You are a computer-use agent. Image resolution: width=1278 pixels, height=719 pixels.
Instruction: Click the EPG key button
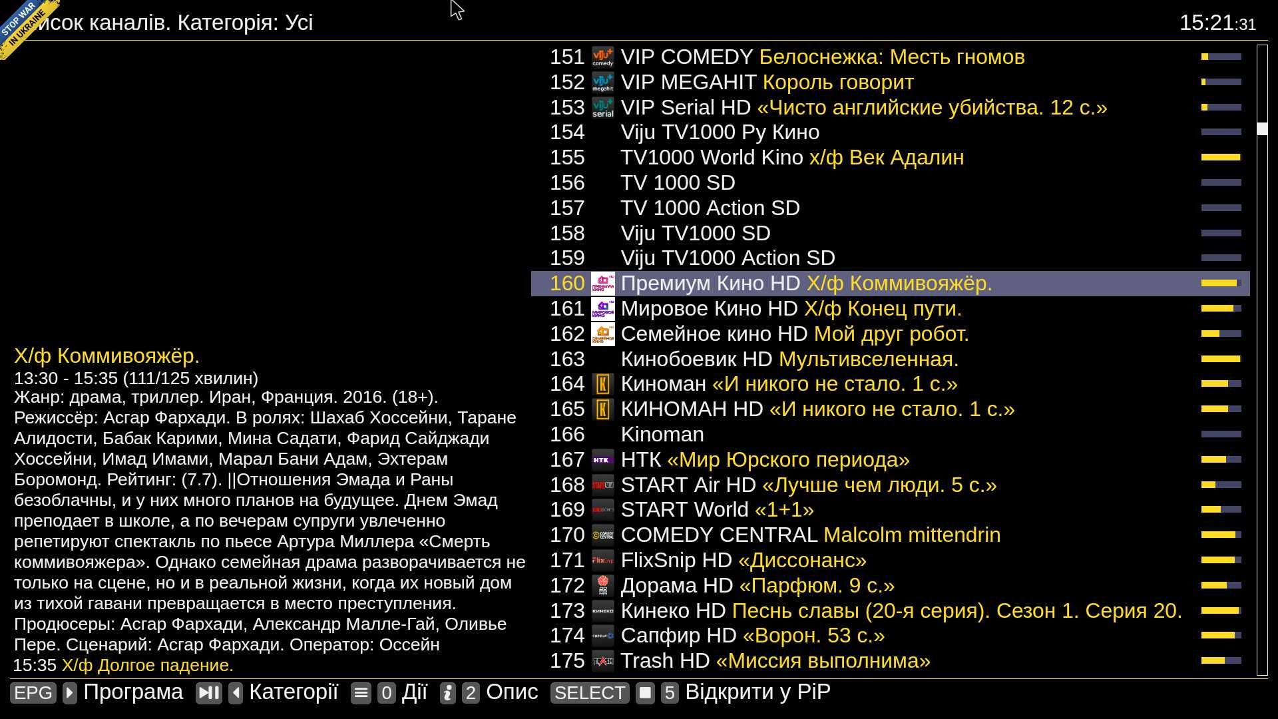pos(33,693)
